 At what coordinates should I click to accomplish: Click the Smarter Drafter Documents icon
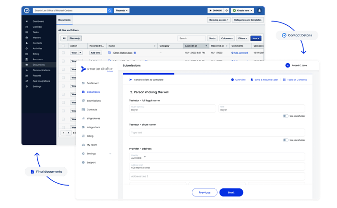(83, 92)
